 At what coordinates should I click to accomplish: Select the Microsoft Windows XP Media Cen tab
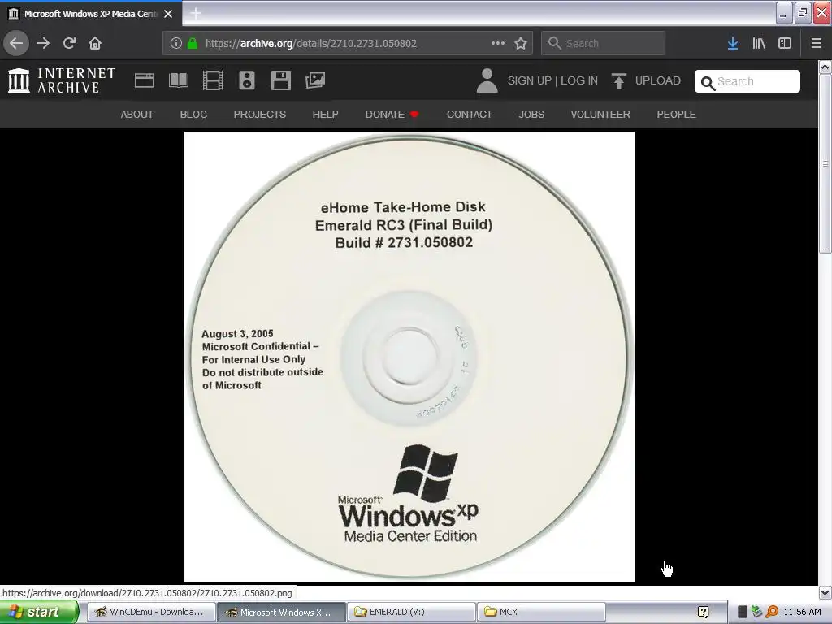click(91, 14)
